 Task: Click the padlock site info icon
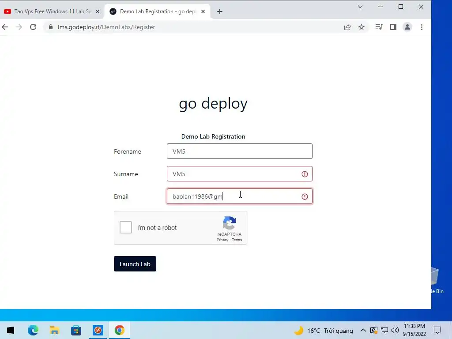click(x=51, y=27)
